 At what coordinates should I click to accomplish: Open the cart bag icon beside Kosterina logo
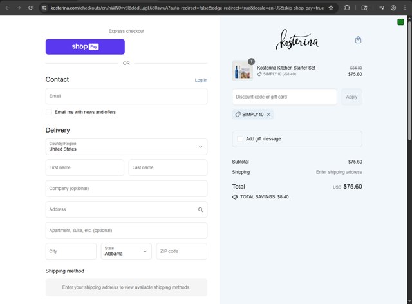(358, 40)
